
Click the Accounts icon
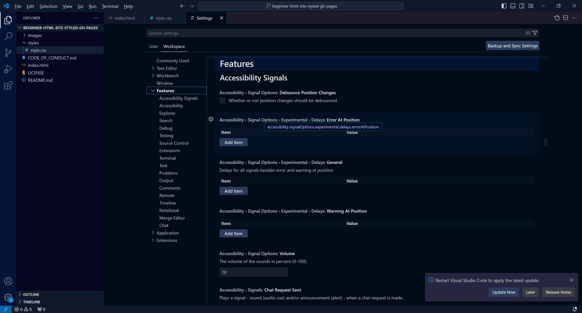pyautogui.click(x=8, y=281)
